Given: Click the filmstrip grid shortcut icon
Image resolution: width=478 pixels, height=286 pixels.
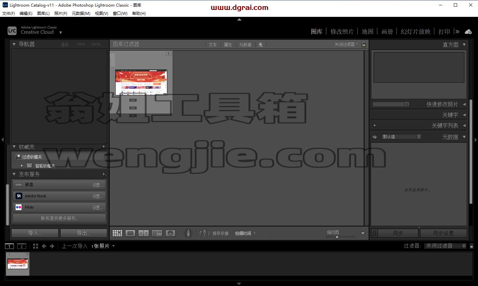Looking at the screenshot, I should 35,246.
